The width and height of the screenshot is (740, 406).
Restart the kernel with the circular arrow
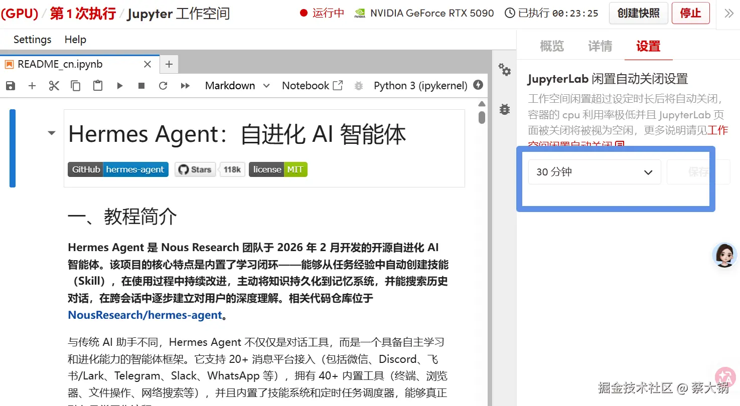click(x=163, y=86)
